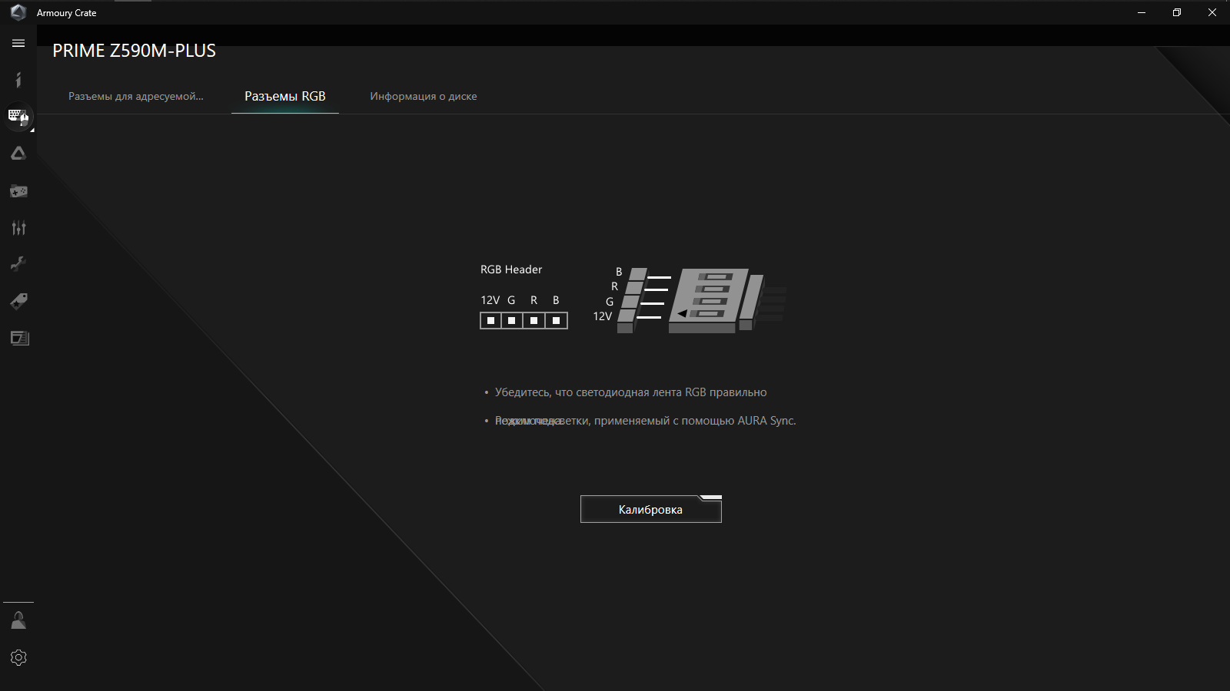Click the "Калибровка" button

pos(651,509)
